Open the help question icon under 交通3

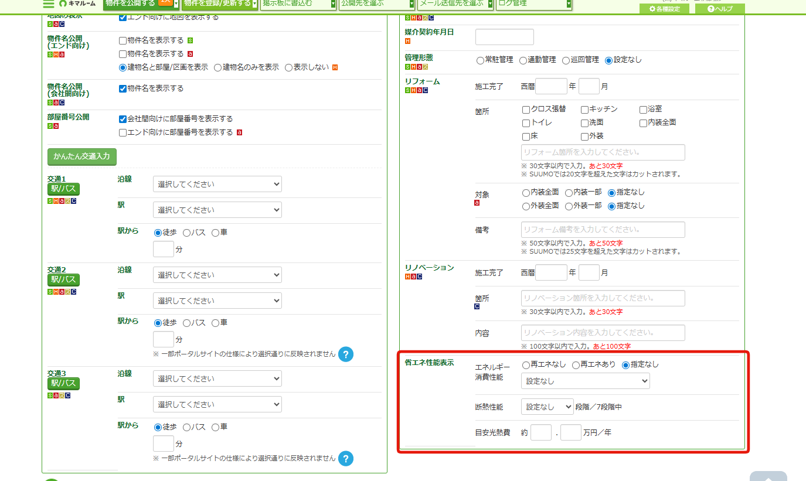(x=346, y=458)
